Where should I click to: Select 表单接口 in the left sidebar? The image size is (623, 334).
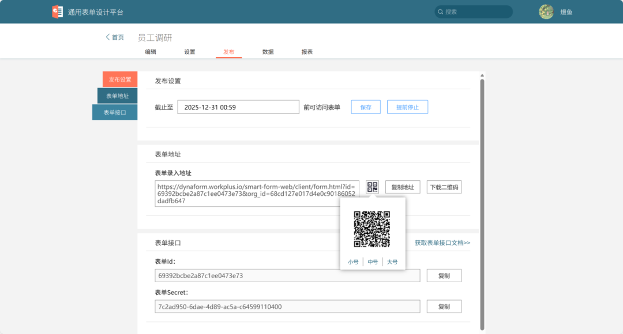[114, 112]
